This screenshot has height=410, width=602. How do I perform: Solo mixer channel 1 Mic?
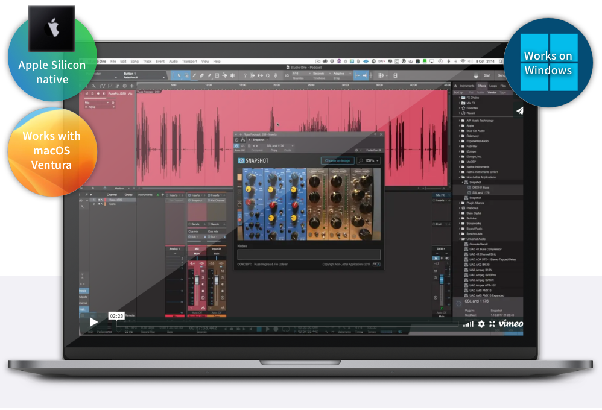pyautogui.click(x=203, y=277)
